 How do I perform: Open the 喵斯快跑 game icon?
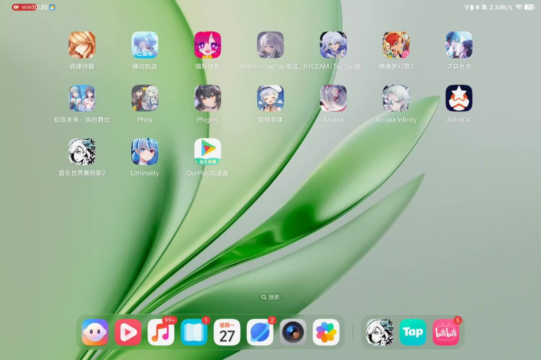pos(207,45)
